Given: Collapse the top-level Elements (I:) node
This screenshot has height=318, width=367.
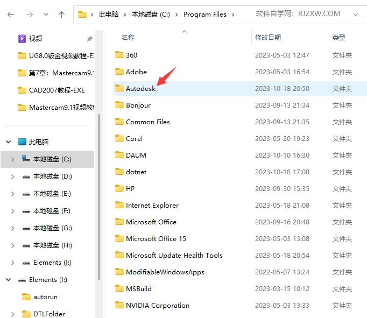Looking at the screenshot, I should (9, 280).
